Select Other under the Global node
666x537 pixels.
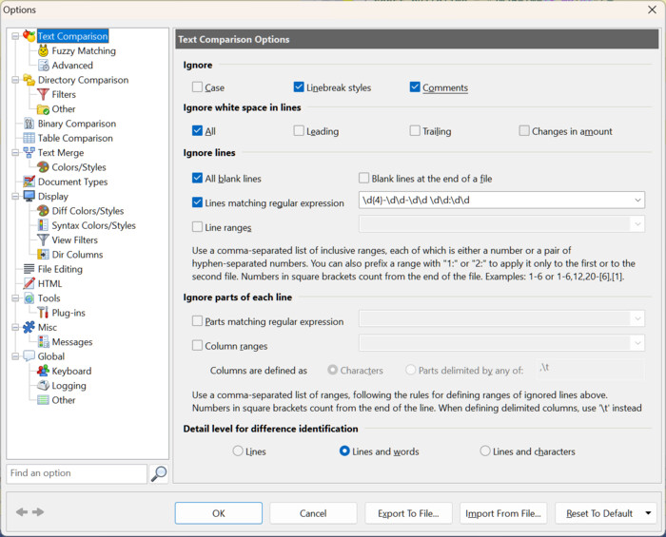point(64,400)
